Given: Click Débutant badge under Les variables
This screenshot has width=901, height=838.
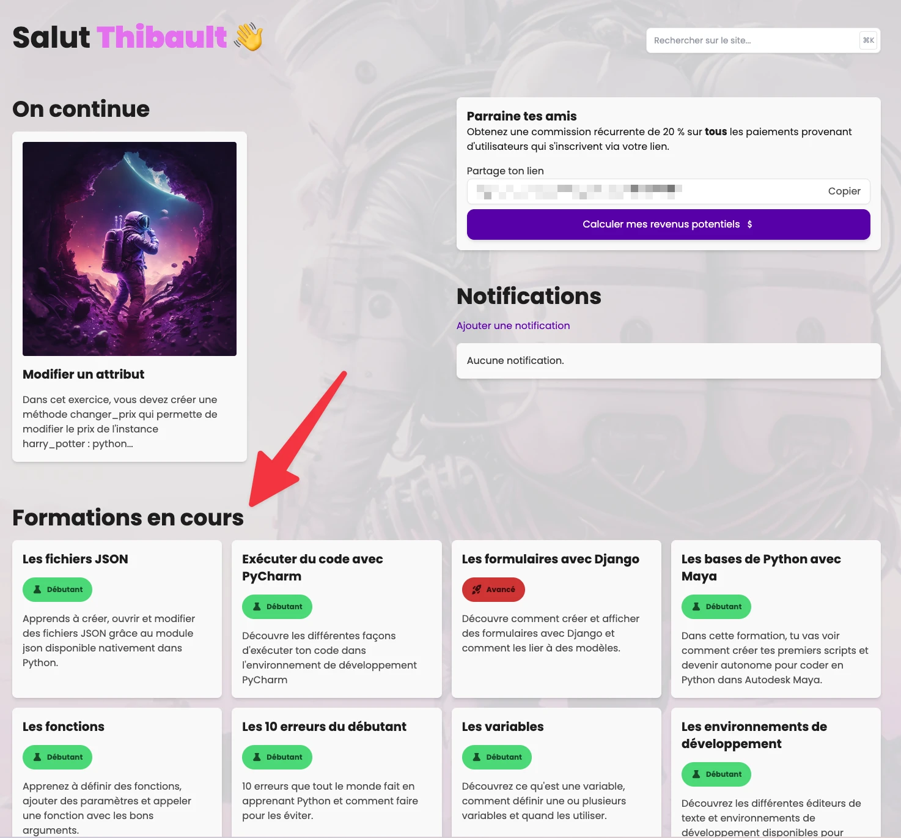Looking at the screenshot, I should click(496, 757).
